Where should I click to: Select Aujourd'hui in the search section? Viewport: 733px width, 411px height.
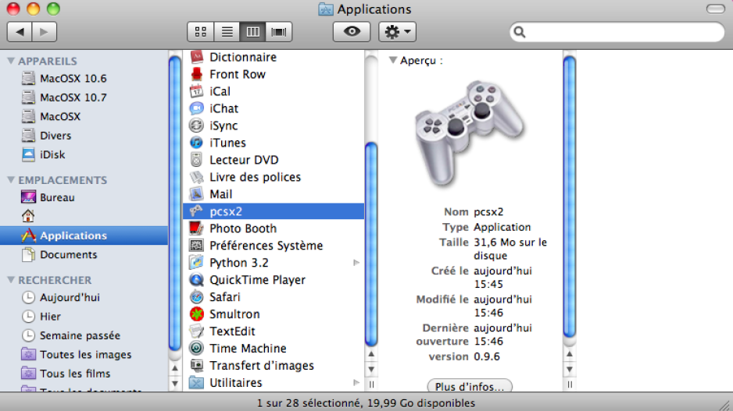[70, 297]
